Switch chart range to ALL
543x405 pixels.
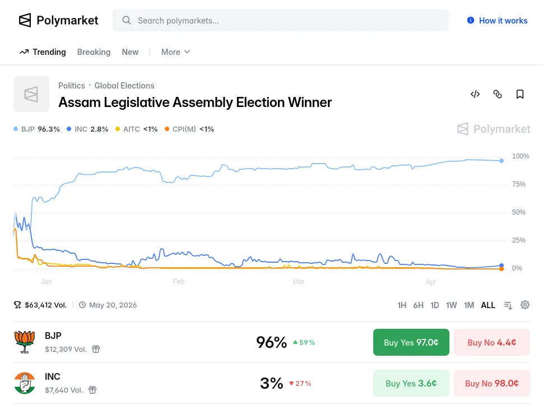point(488,305)
